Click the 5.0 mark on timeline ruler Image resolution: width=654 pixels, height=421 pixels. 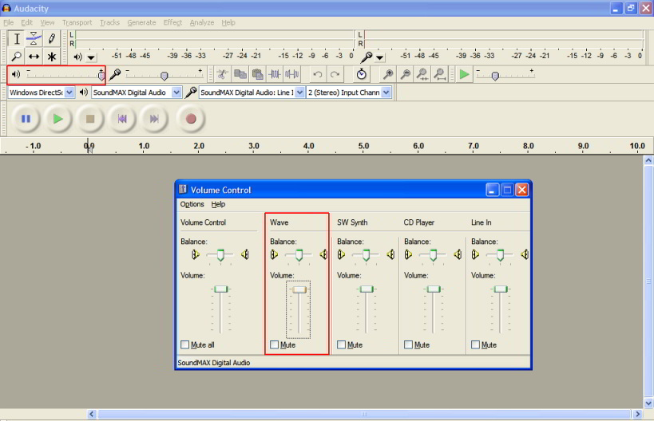(x=363, y=146)
